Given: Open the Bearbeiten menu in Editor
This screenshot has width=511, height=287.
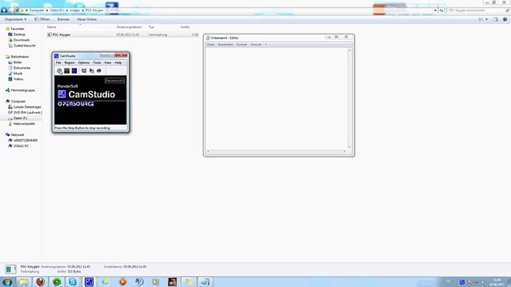Looking at the screenshot, I should 226,45.
